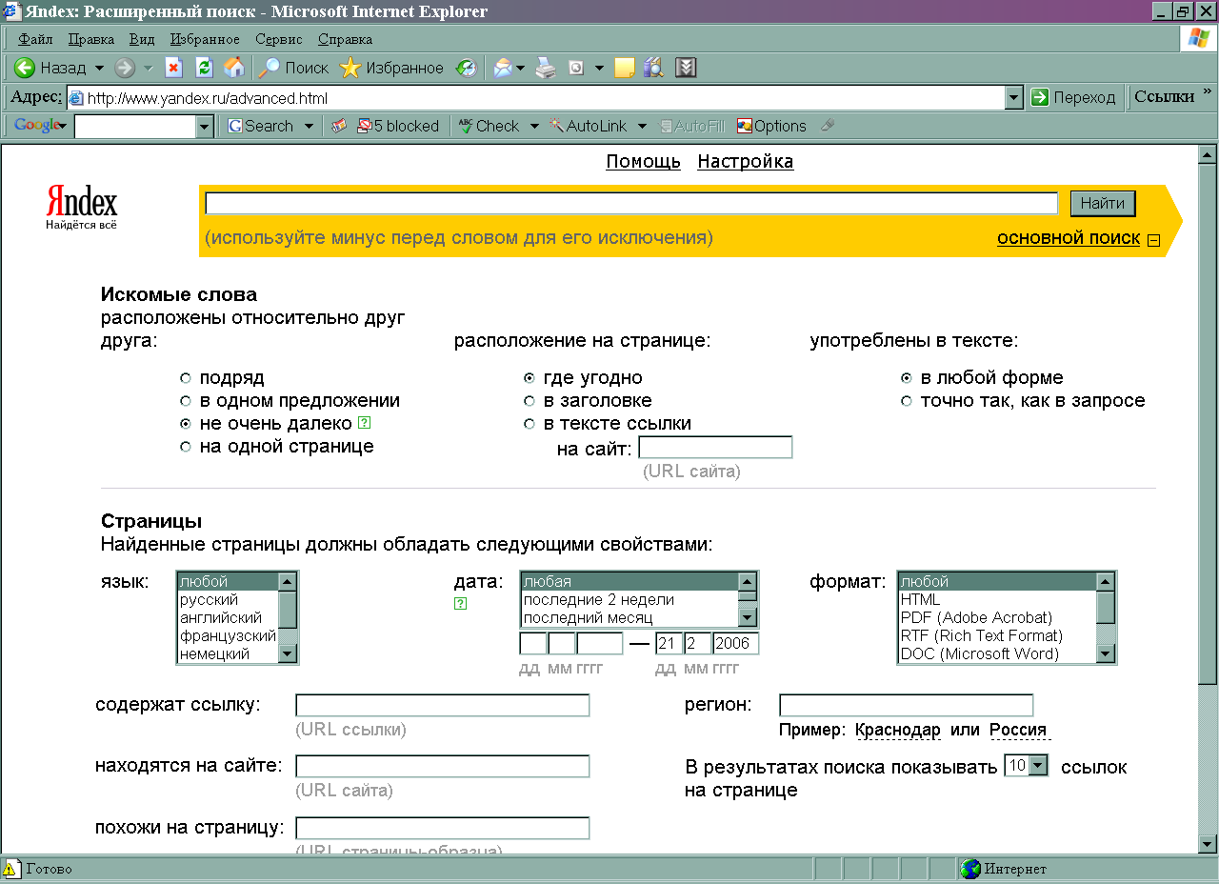The width and height of the screenshot is (1219, 884).
Task: Open the Google search box dropdown
Action: tap(204, 127)
